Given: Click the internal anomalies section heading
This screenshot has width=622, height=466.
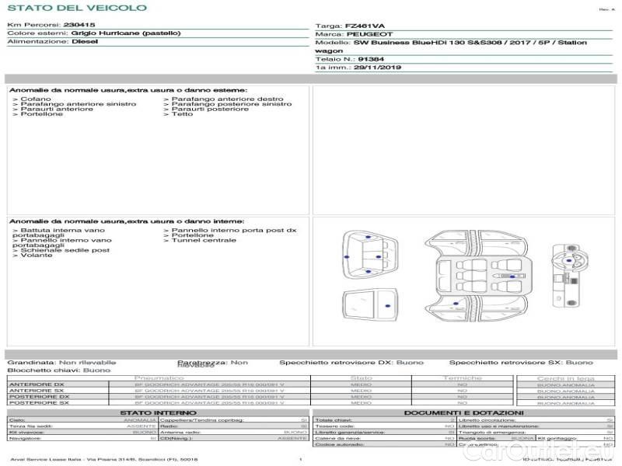Looking at the screenshot, I should tap(127, 221).
